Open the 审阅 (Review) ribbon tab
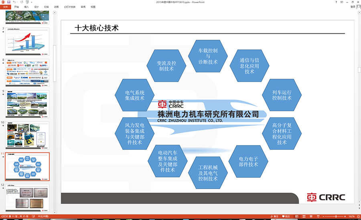 83,7
